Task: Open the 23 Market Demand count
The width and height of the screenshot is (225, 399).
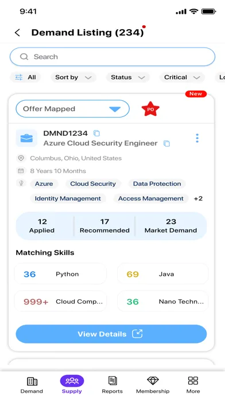Action: click(170, 226)
